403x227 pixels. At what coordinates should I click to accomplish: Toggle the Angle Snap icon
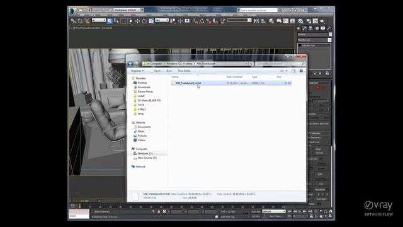[201, 21]
